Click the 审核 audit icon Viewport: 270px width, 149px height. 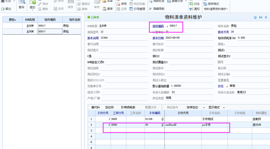(x=97, y=2)
